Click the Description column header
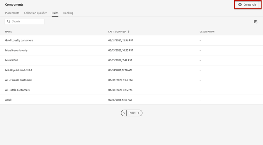Screen dimensions: 263x145 click(x=207, y=32)
